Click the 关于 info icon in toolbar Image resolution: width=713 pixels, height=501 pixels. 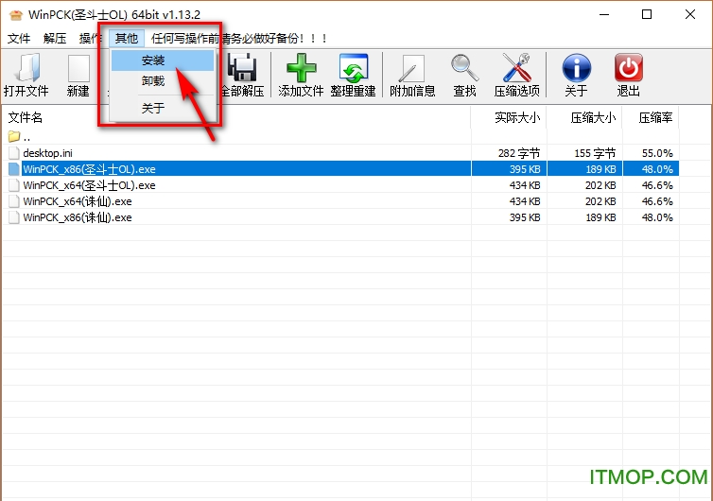tap(576, 68)
